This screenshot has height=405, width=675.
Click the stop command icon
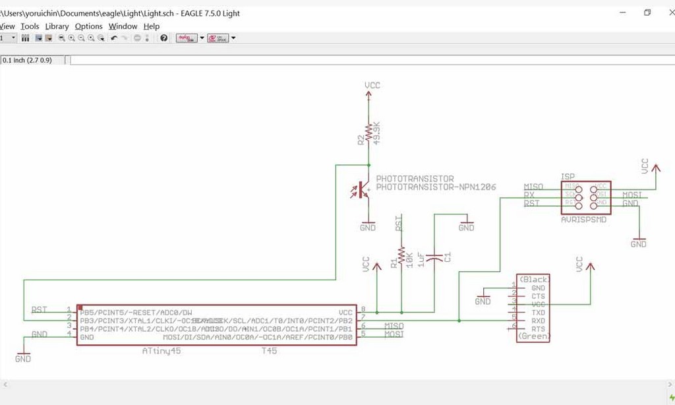[x=137, y=38]
